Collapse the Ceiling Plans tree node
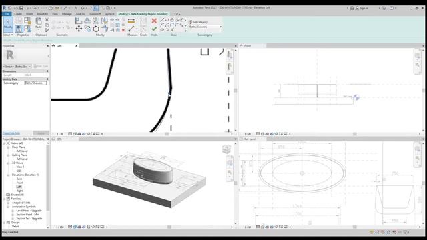 (9, 155)
